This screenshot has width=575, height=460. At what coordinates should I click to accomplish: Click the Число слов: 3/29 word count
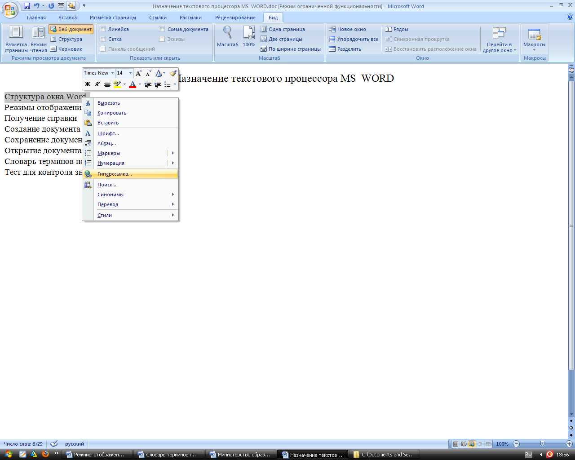click(23, 444)
